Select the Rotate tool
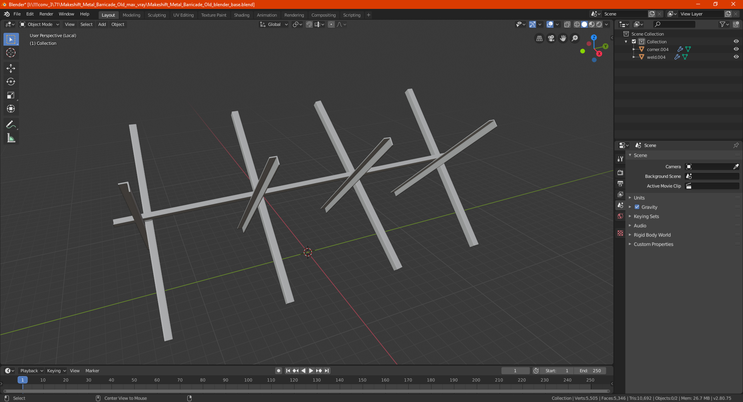Viewport: 743px width, 402px height. click(x=11, y=82)
